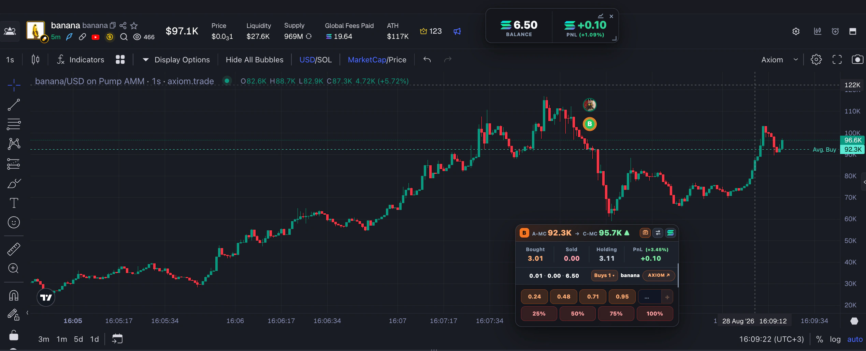Select the 3m time range
866x351 pixels.
click(44, 339)
